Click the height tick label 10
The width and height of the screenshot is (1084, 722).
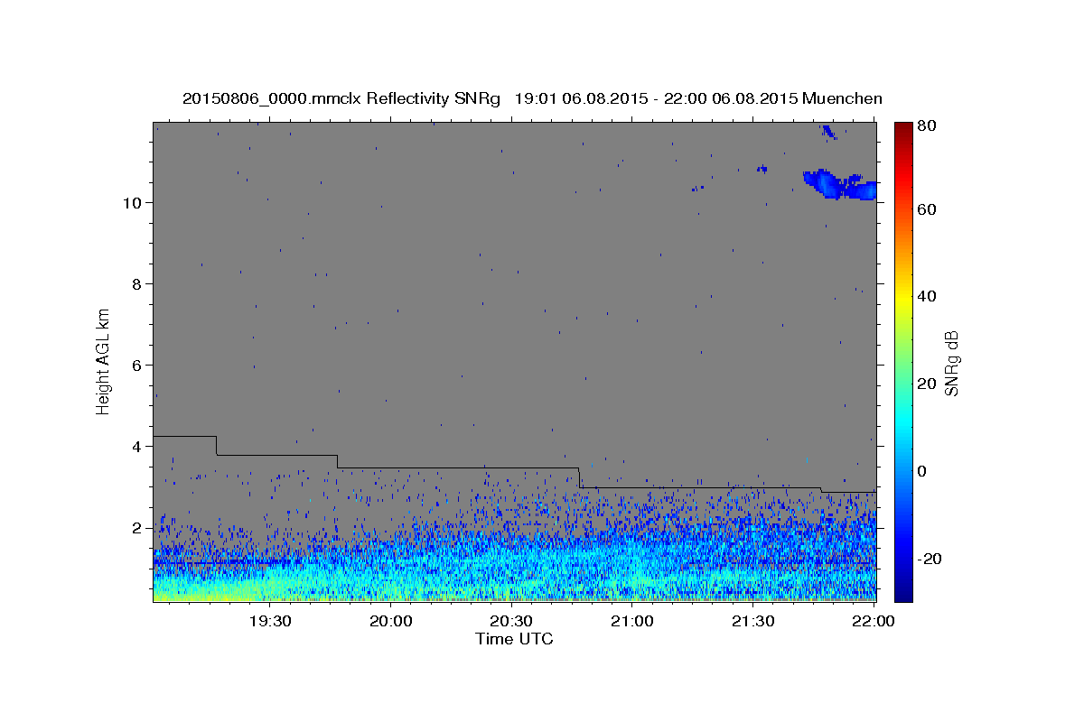133,202
